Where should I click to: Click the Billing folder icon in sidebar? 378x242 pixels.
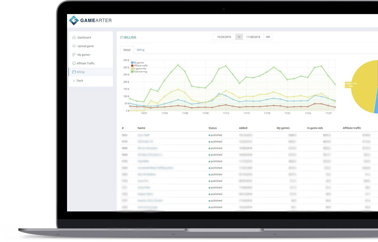pos(74,72)
